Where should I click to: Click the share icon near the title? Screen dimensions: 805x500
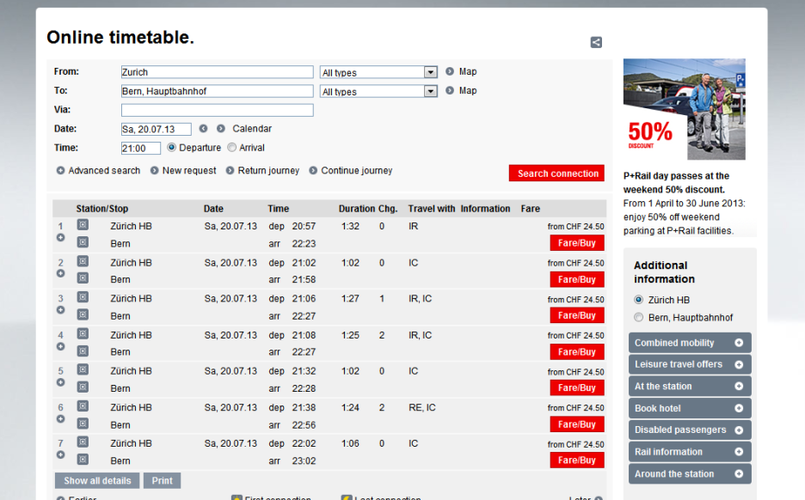[596, 42]
